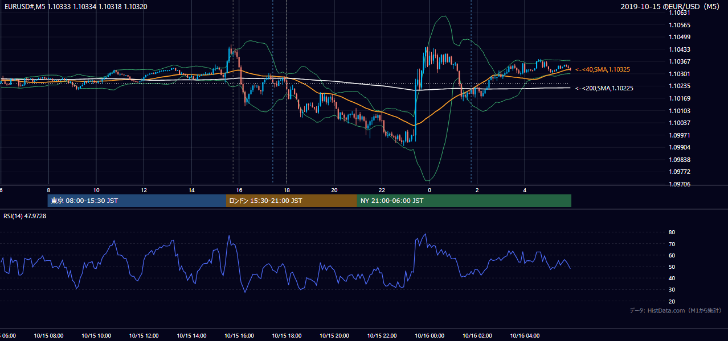
Task: Click RSI scale value 50
Action: point(672,267)
